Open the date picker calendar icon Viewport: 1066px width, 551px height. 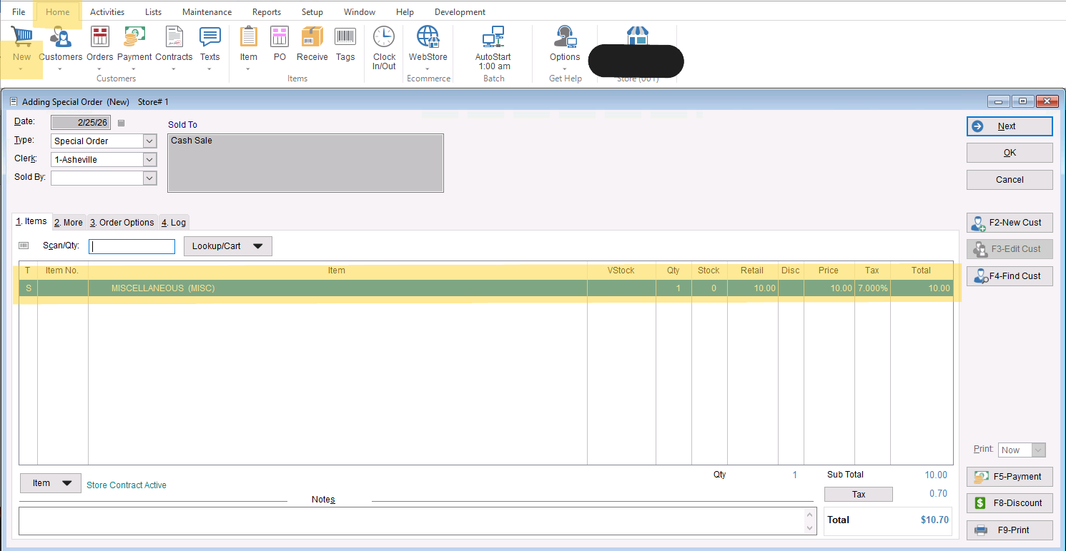[x=121, y=123]
